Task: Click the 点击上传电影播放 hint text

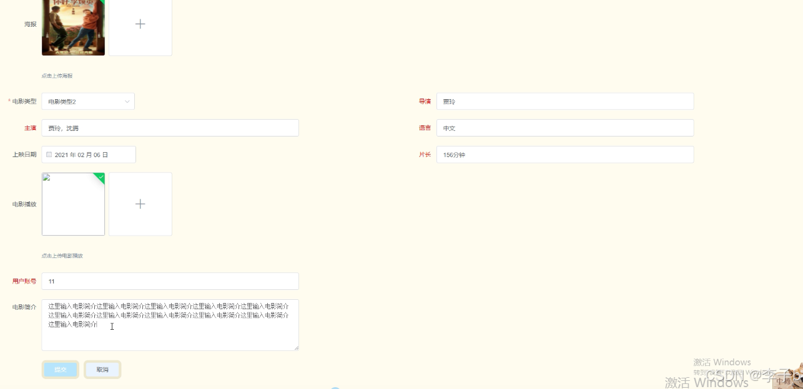Action: pyautogui.click(x=62, y=256)
